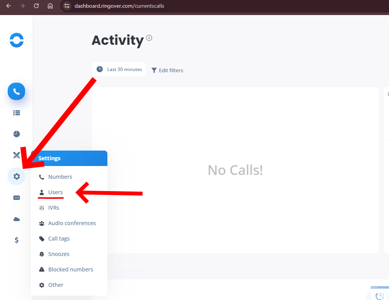Viewport: 389px width, 300px height.
Task: Open the blue phone dialer icon
Action: 17,92
